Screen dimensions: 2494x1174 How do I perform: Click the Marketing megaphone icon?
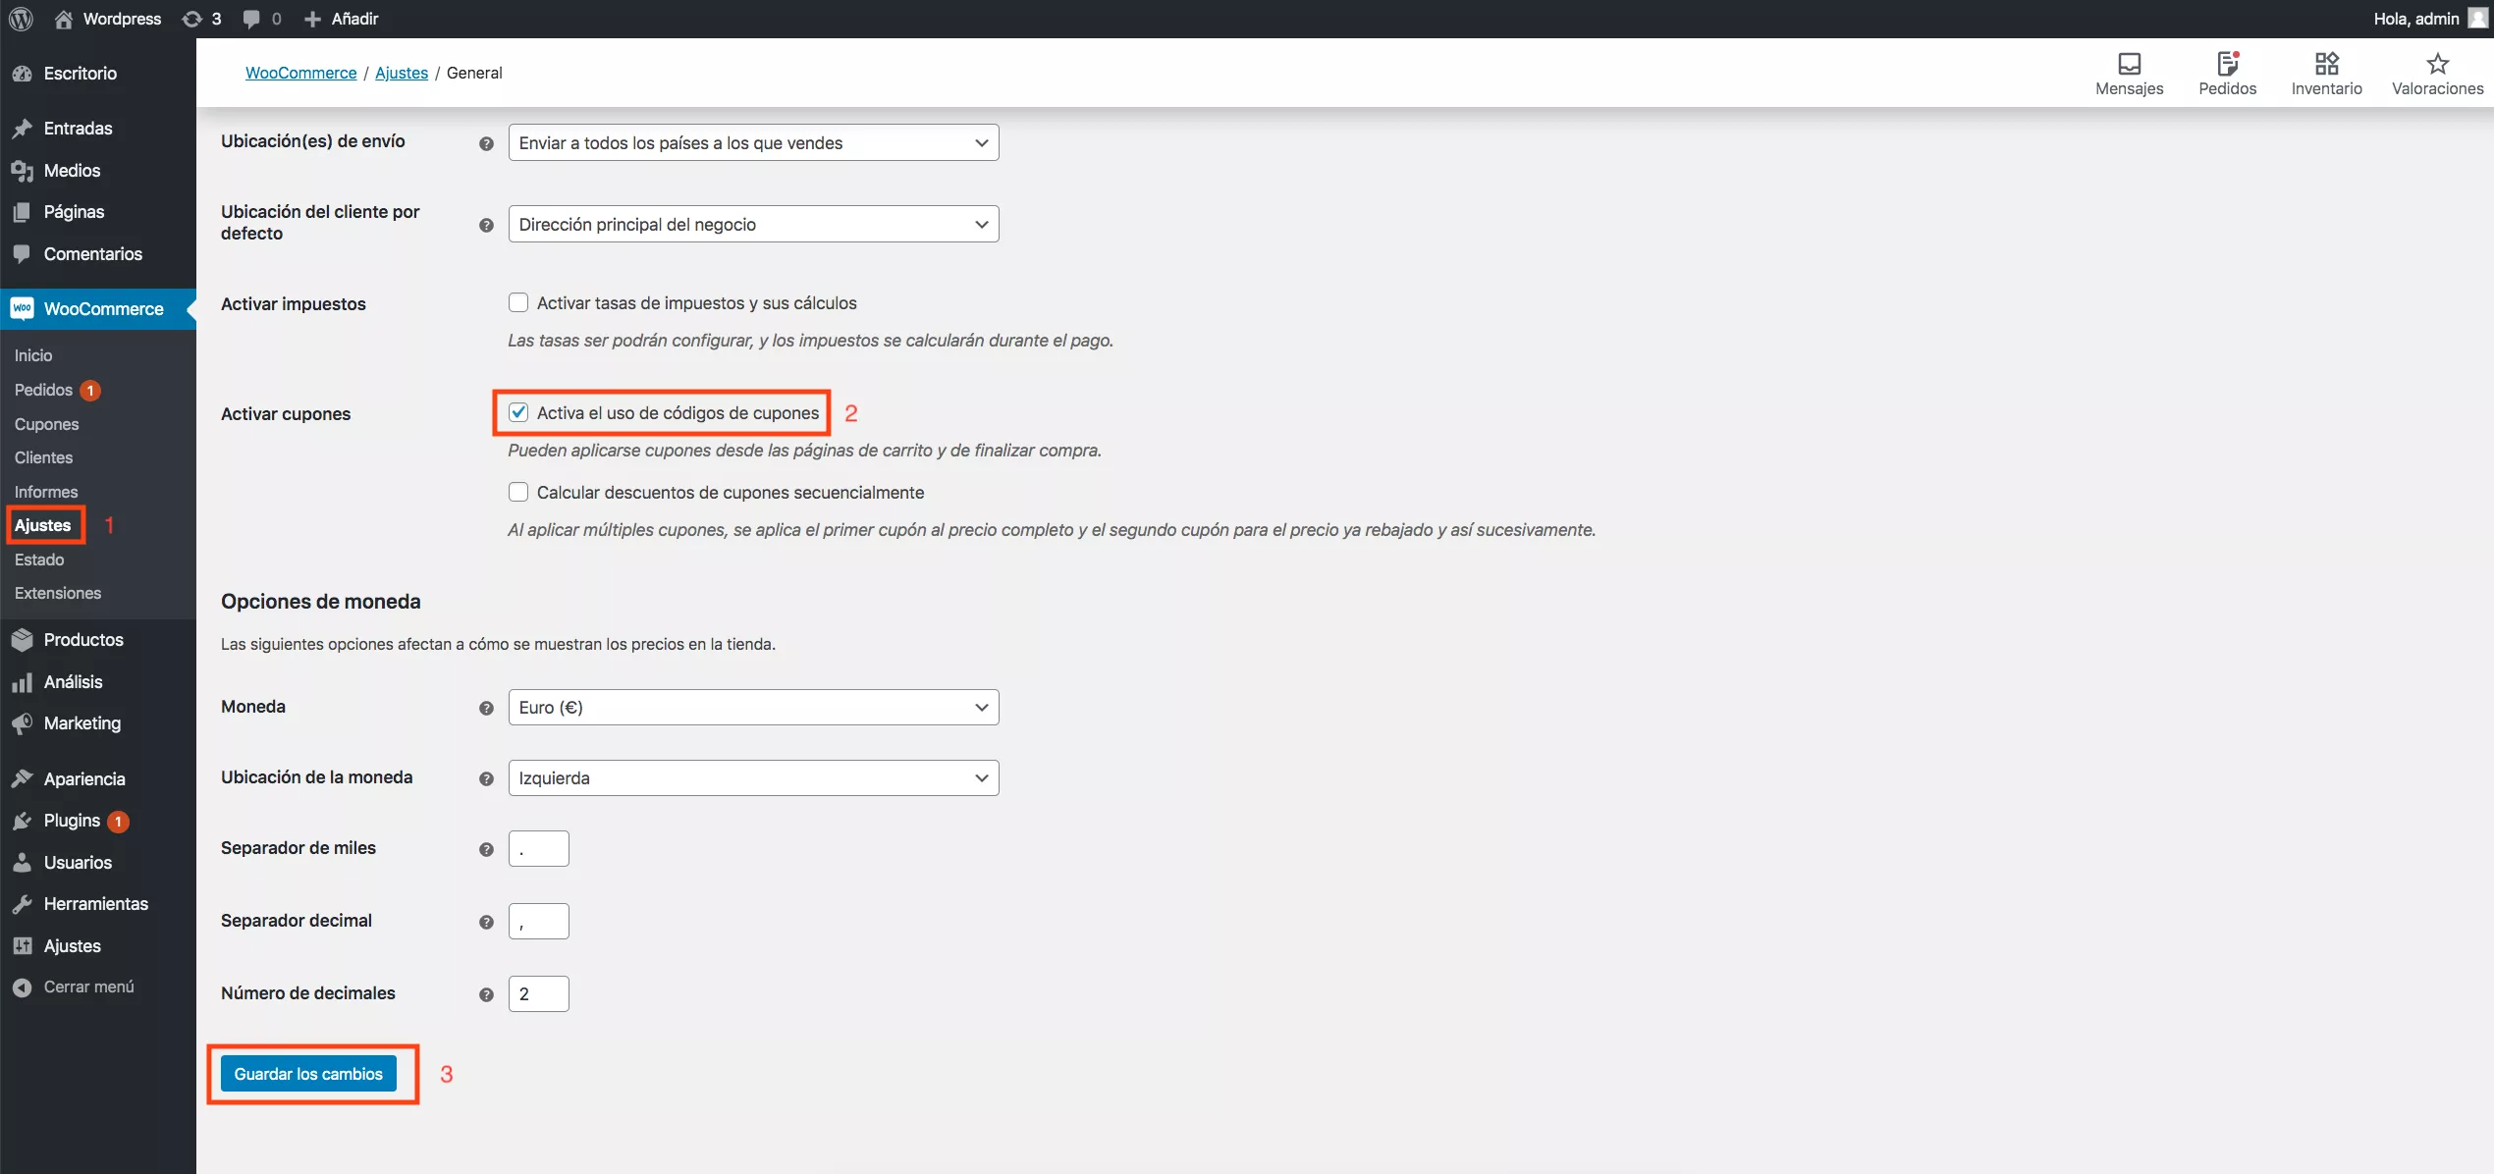coord(22,723)
